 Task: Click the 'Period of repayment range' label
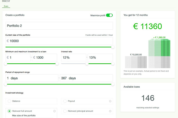18,72
